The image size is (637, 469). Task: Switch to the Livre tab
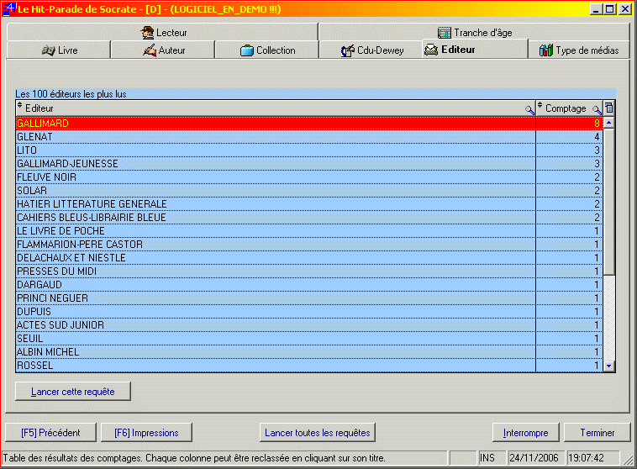click(x=59, y=50)
